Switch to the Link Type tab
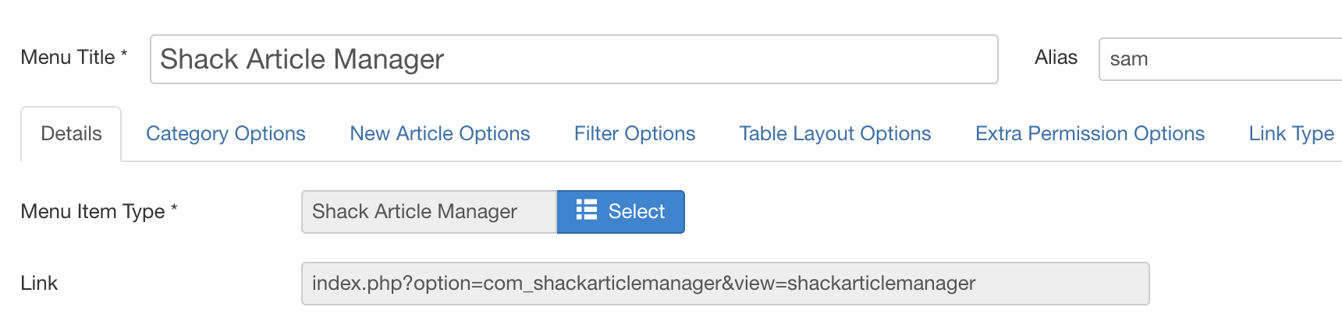Screen dimensions: 1342x321 [x=1291, y=133]
